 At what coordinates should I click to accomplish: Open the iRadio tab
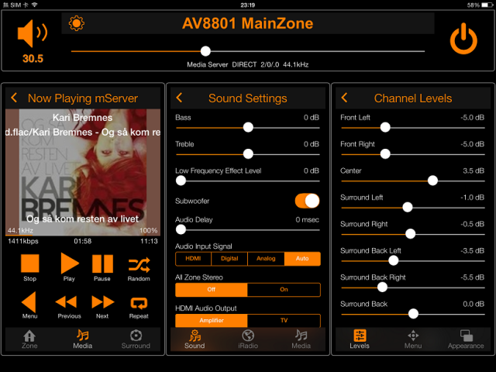coord(248,339)
